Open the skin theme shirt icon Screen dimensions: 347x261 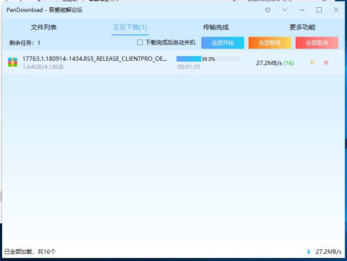(268, 10)
